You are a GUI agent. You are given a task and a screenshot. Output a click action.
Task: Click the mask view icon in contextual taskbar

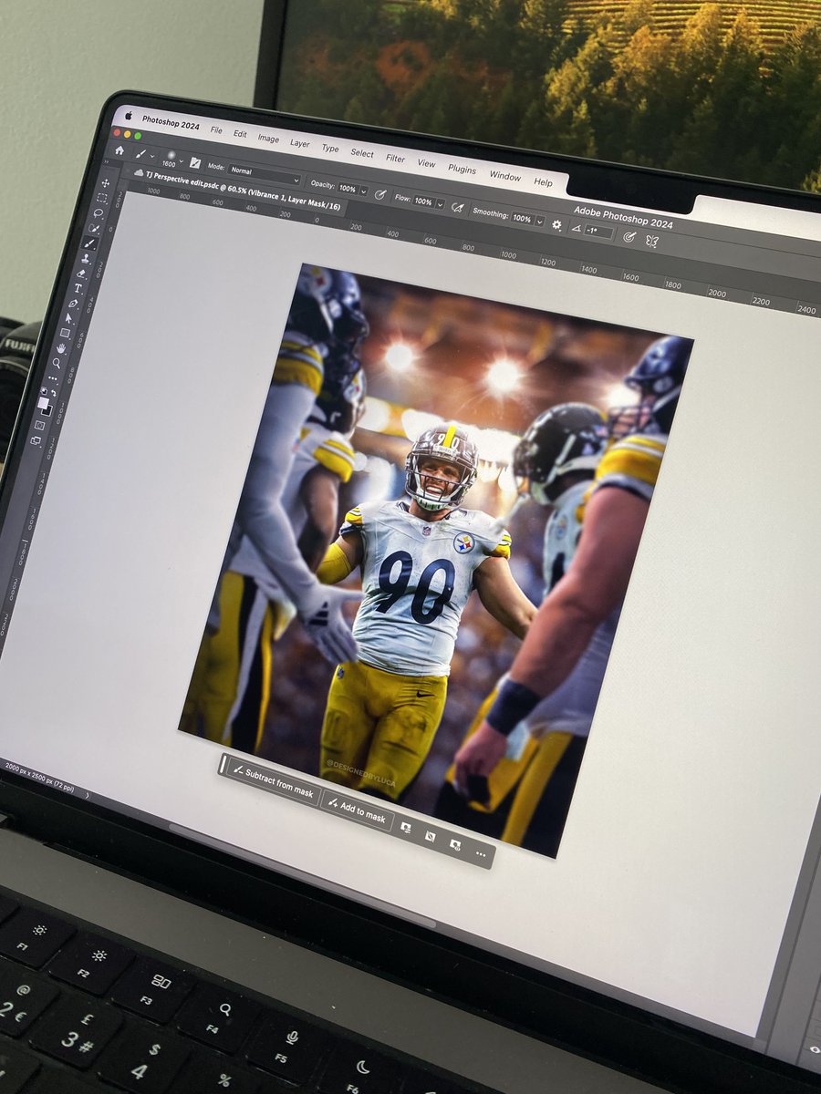click(x=455, y=844)
